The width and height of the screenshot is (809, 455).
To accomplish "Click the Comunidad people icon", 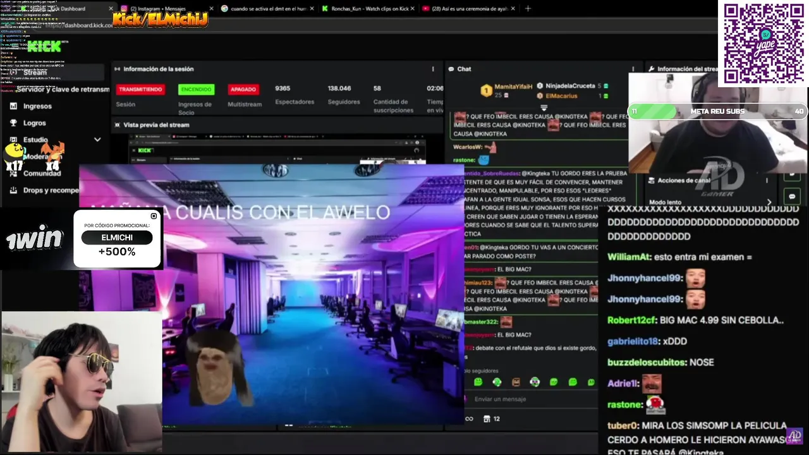I will (x=13, y=173).
